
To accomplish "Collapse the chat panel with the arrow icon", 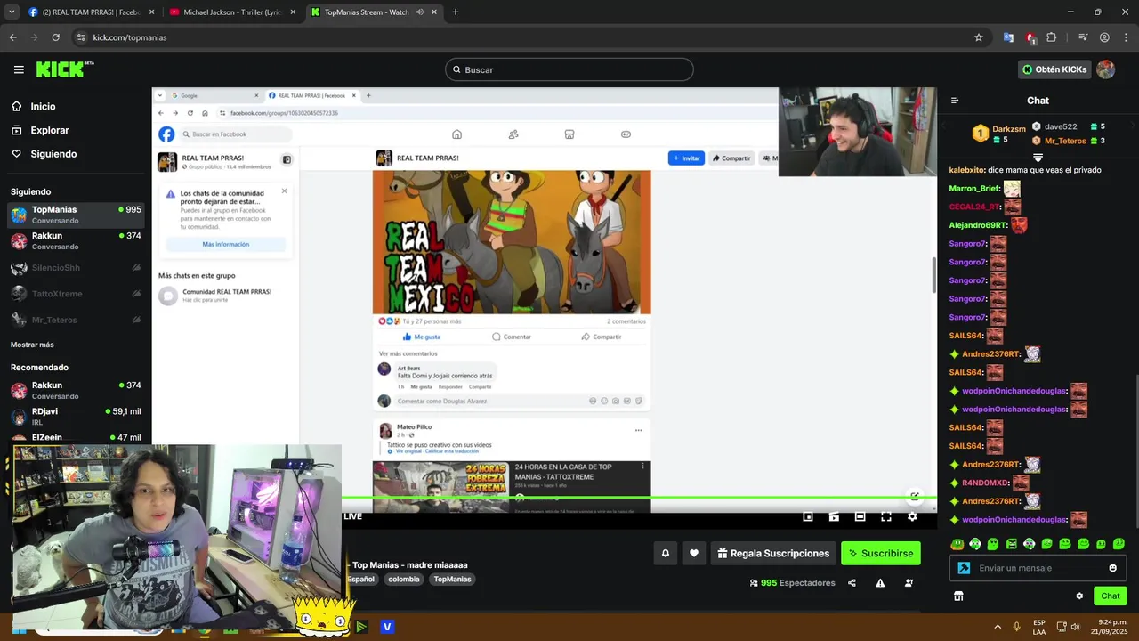I will point(955,101).
